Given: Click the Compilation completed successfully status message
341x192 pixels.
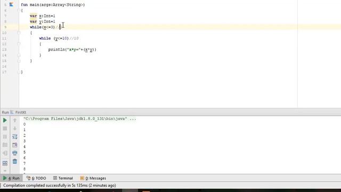Looking at the screenshot, I should click(x=59, y=186).
